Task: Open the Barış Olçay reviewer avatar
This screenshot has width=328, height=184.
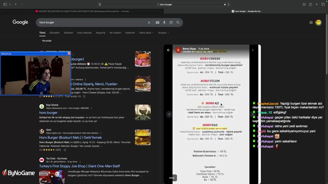Action: (178, 50)
